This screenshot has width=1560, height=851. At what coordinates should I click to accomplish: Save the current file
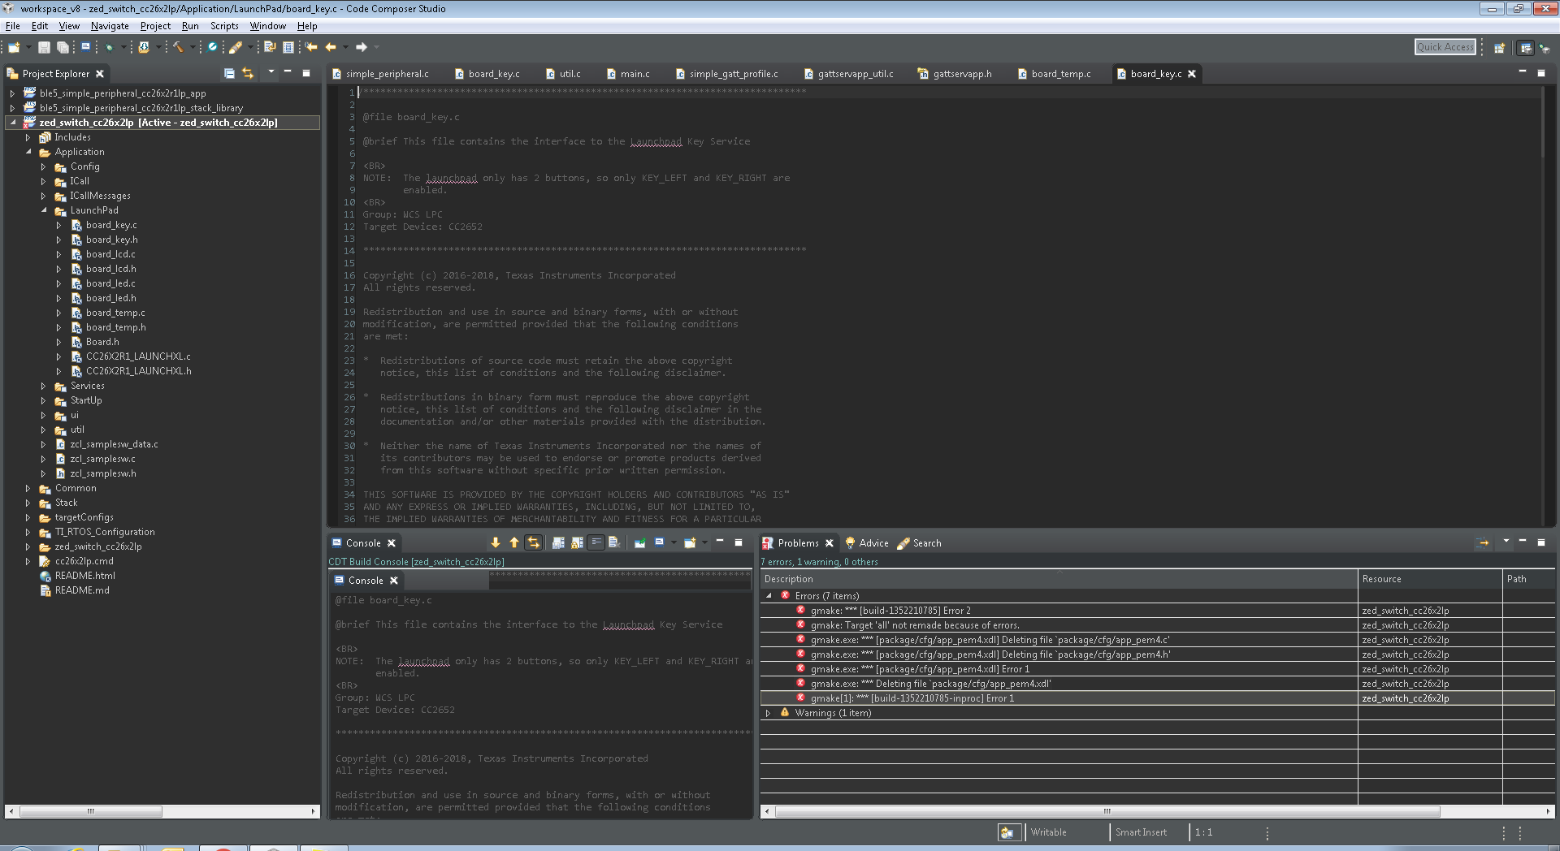point(44,47)
